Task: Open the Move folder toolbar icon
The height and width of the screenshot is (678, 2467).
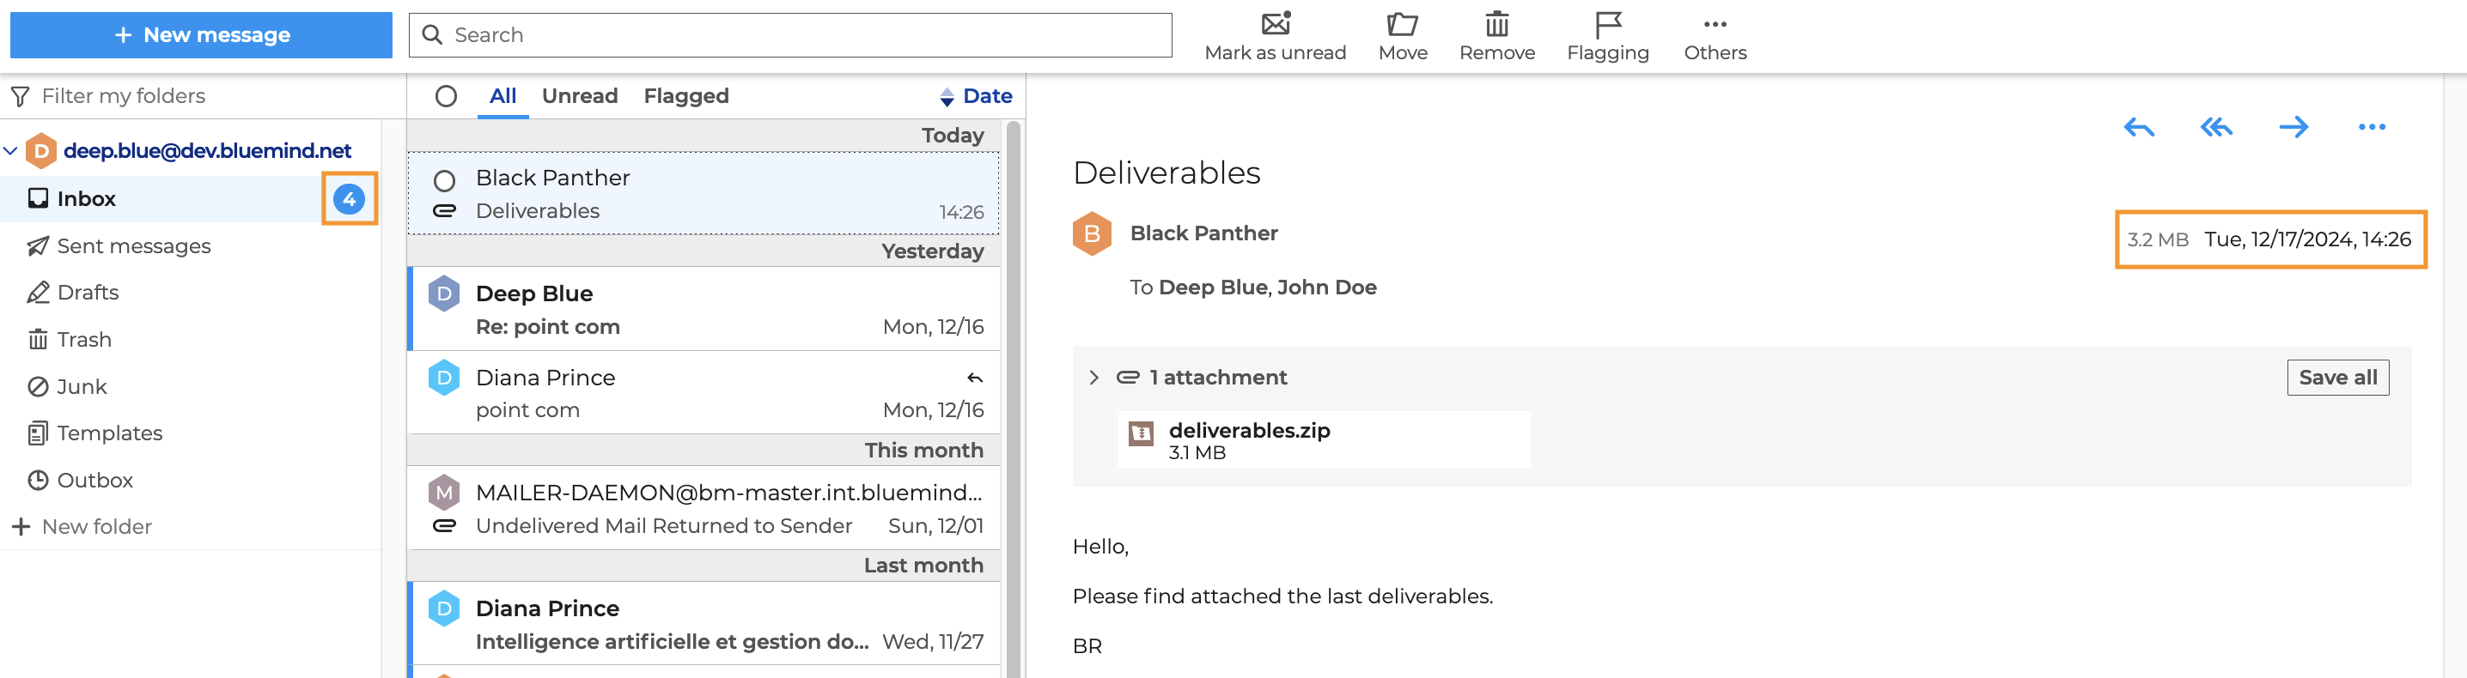Action: click(x=1402, y=24)
